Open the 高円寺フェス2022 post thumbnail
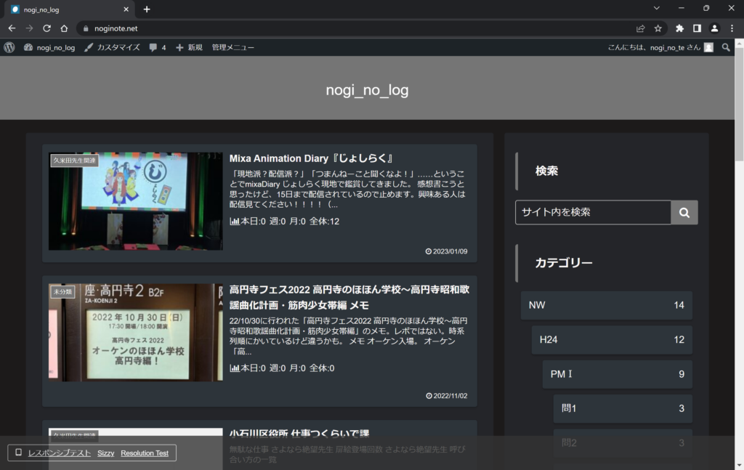This screenshot has height=470, width=744. [x=136, y=333]
